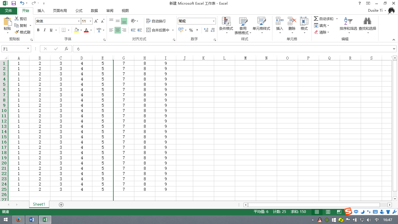Viewport: 398px width, 224px height.
Task: Click the Save icon in quick access toolbar
Action: point(13,3)
